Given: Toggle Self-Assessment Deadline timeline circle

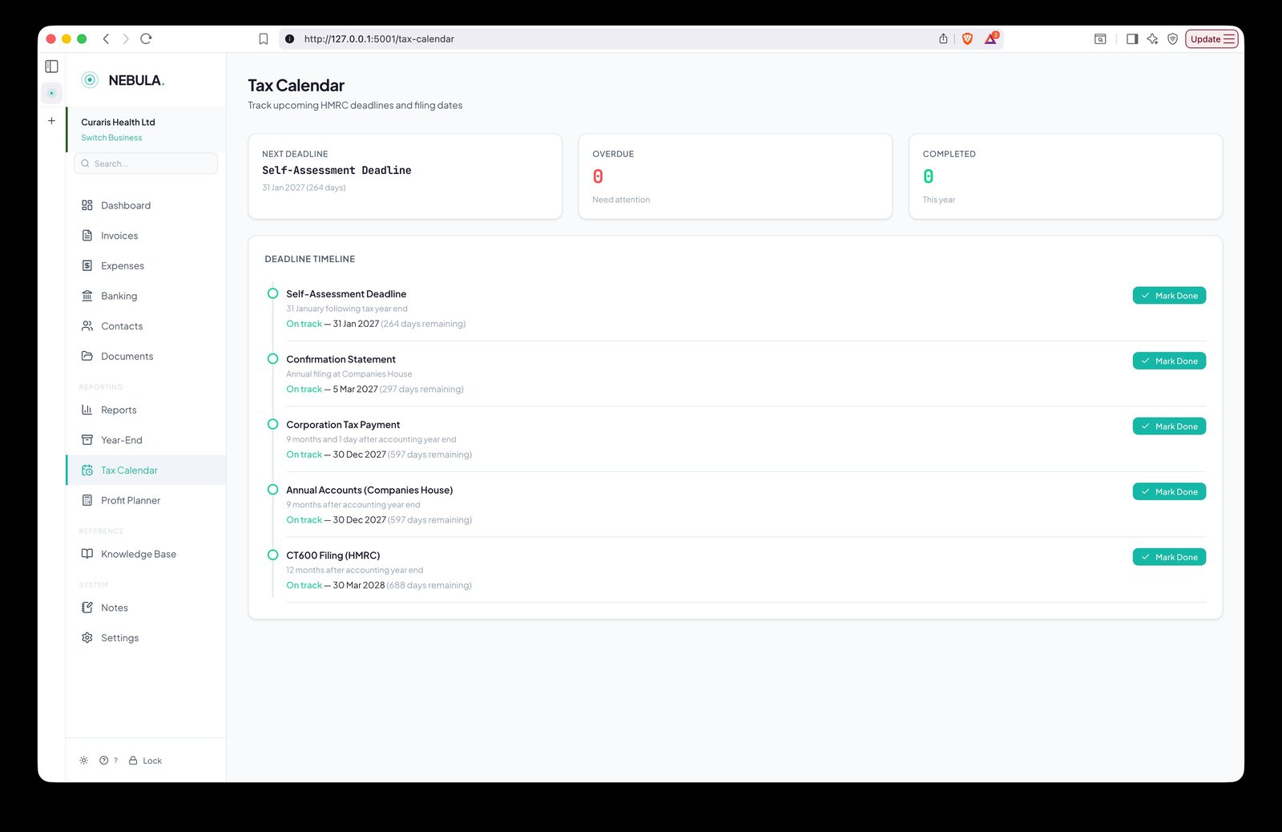Looking at the screenshot, I should click(x=272, y=293).
